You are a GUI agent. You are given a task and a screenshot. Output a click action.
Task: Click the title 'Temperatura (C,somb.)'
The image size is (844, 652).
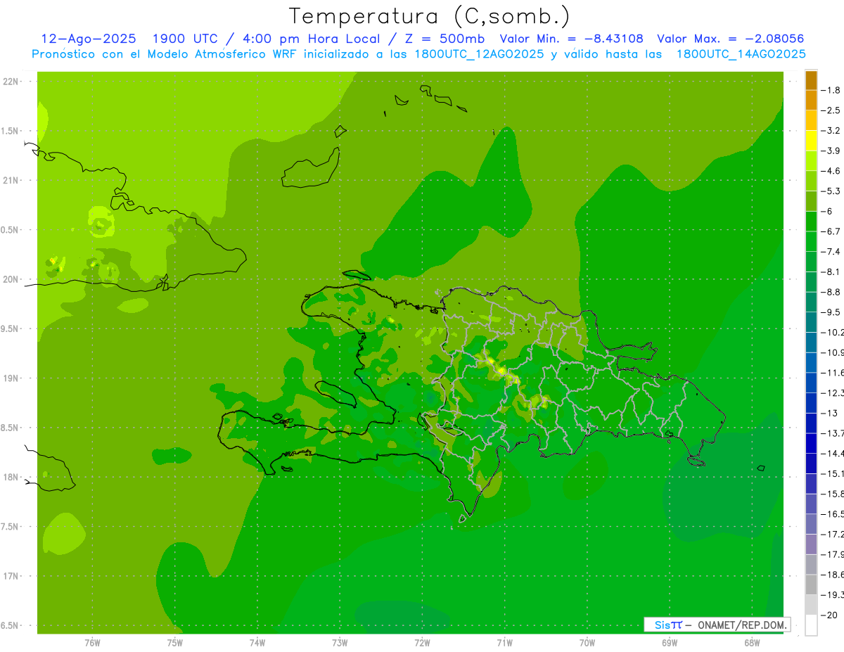(429, 16)
